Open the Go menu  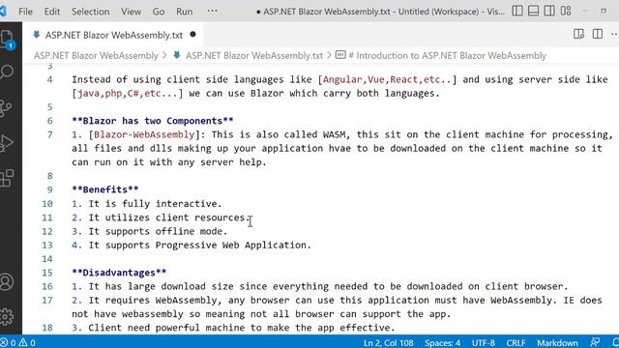(159, 12)
